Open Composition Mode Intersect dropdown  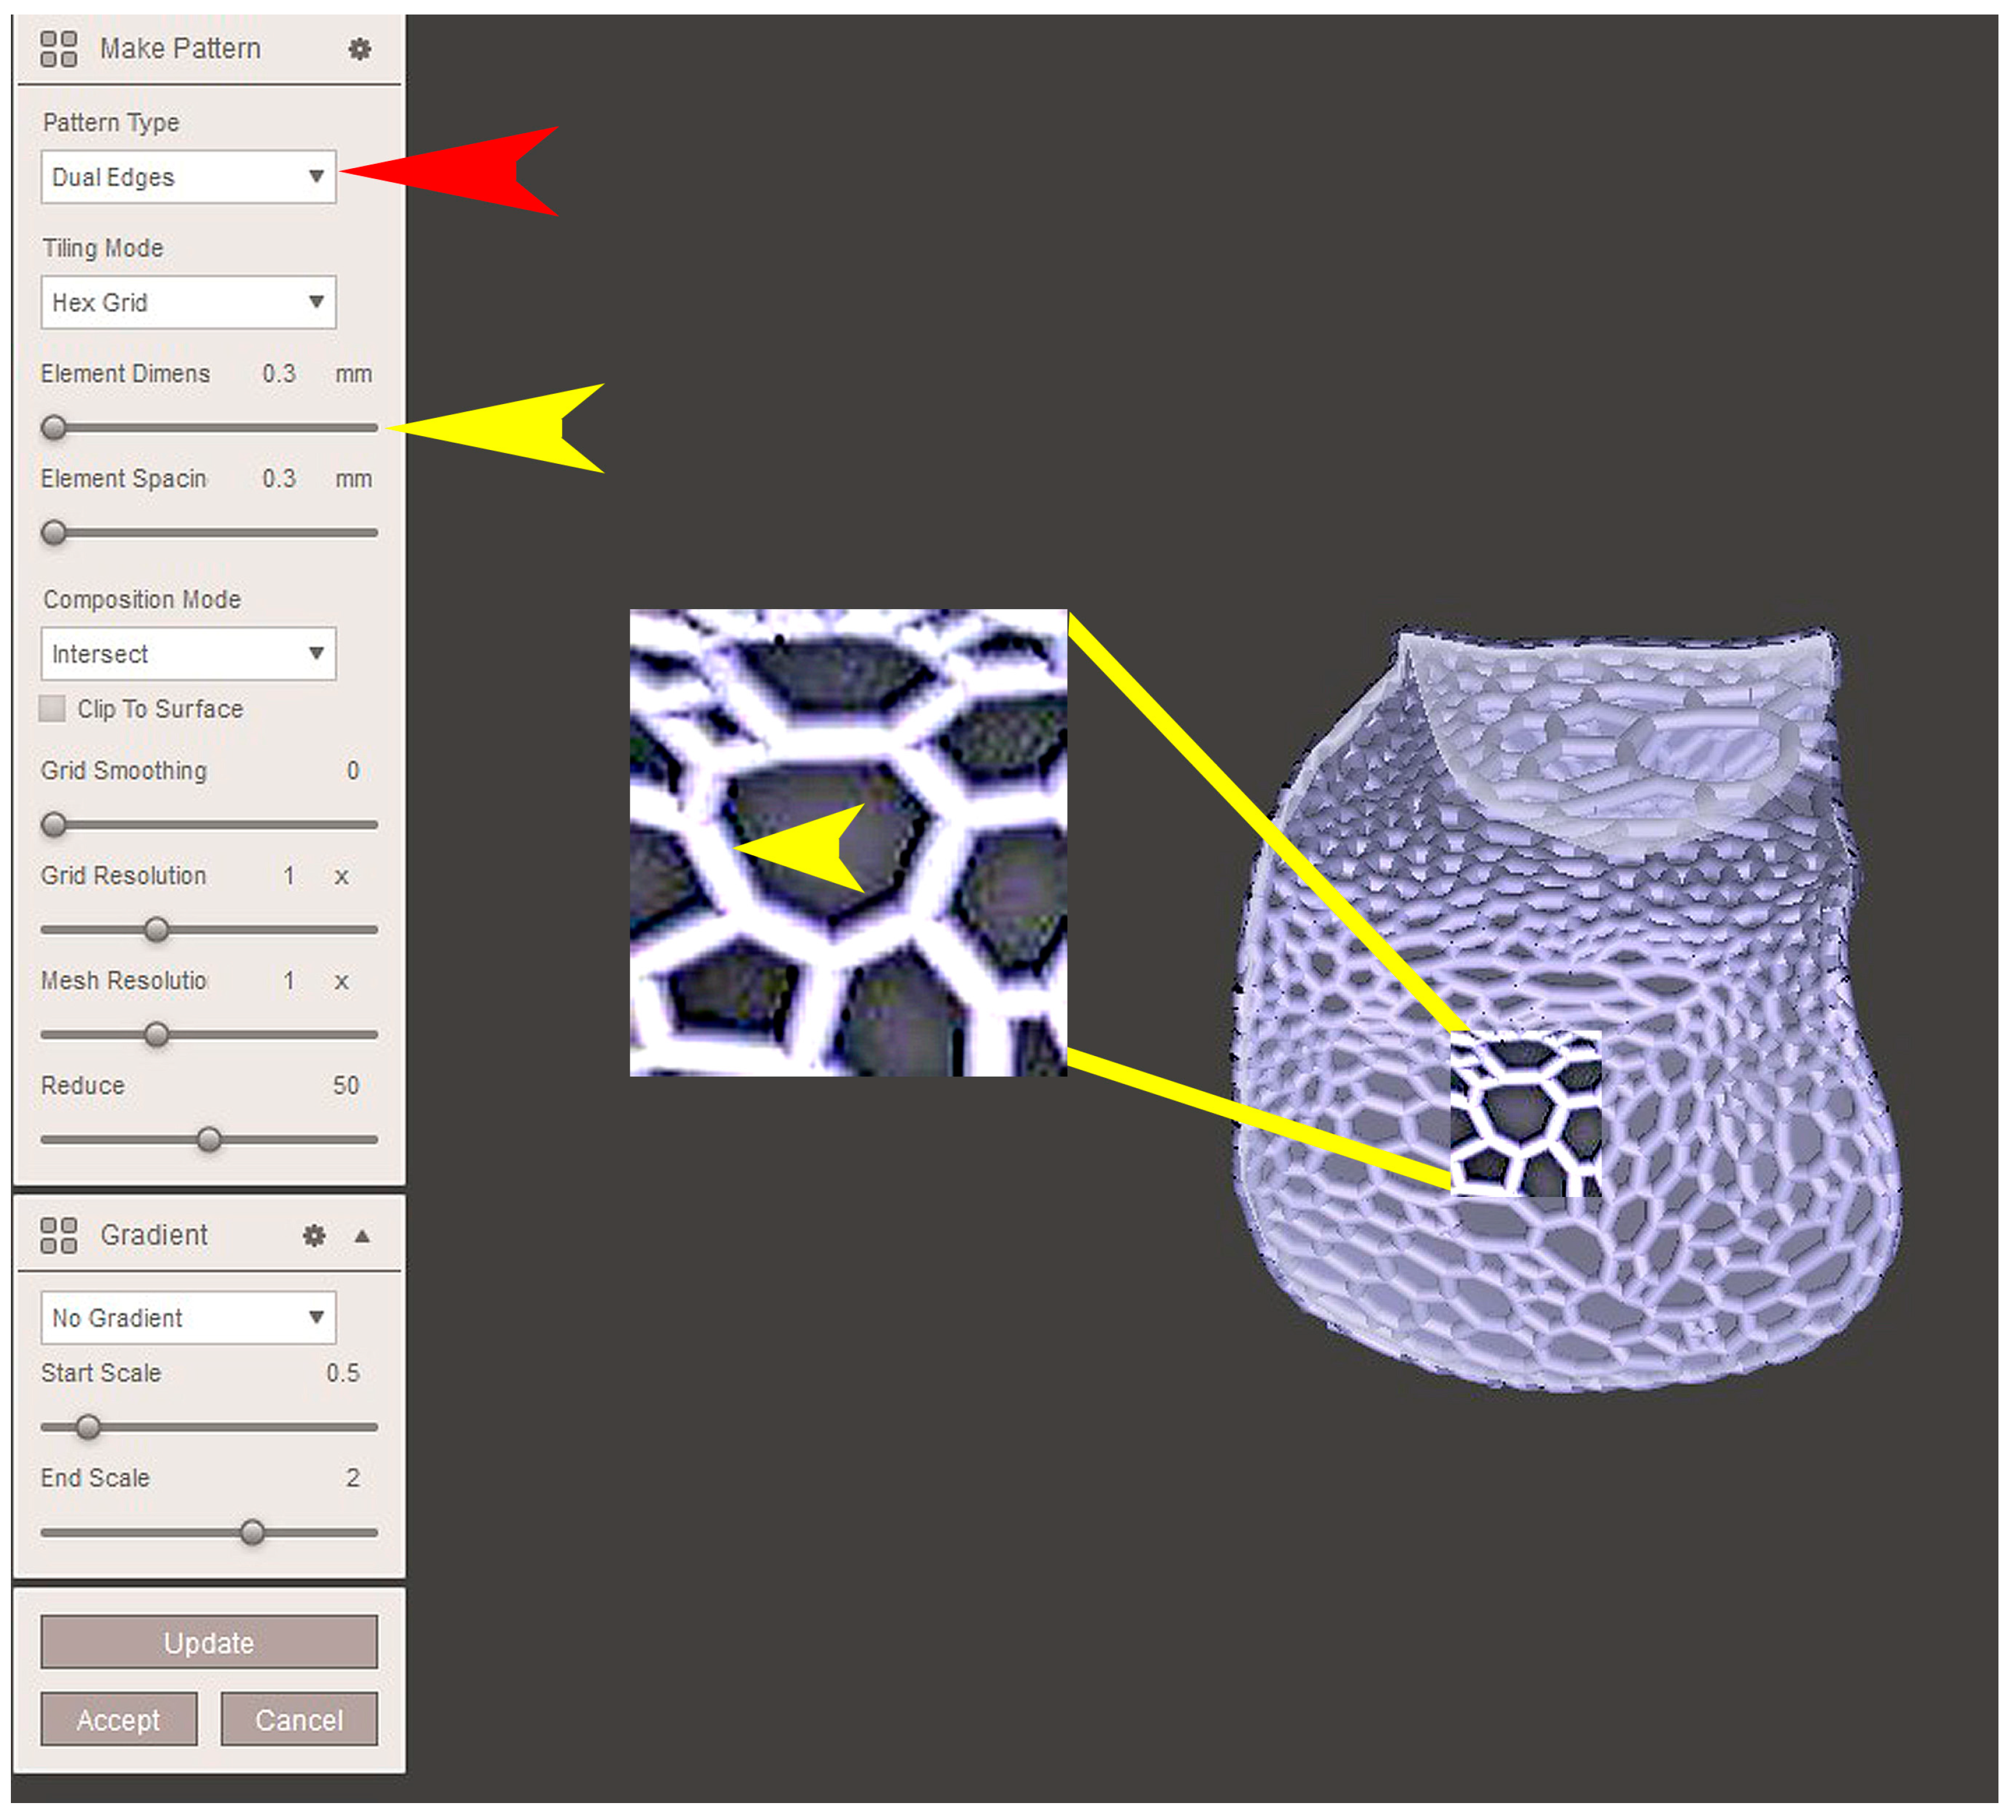pos(188,654)
